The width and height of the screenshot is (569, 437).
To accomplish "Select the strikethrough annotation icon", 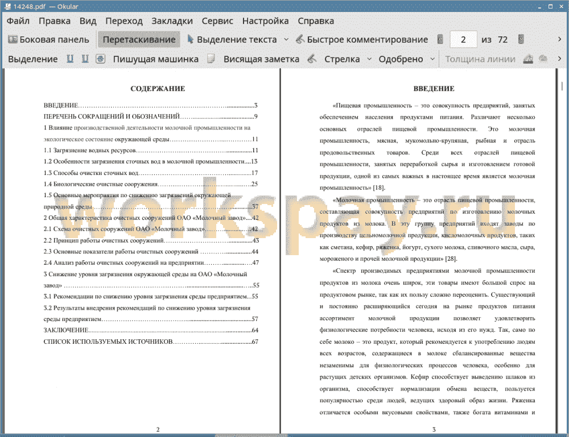I will 101,59.
